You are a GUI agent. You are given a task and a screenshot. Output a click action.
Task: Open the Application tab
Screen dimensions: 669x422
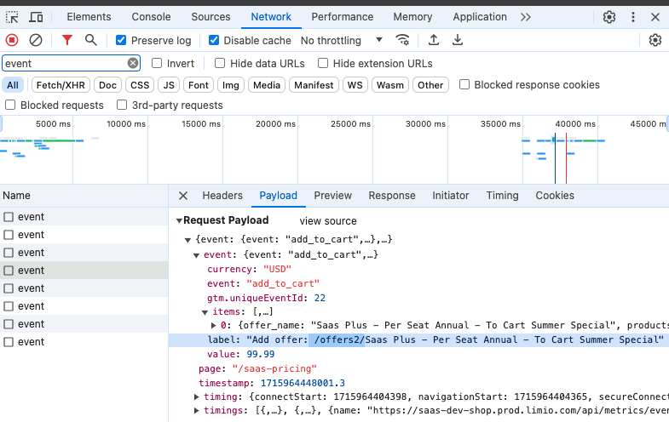point(480,17)
